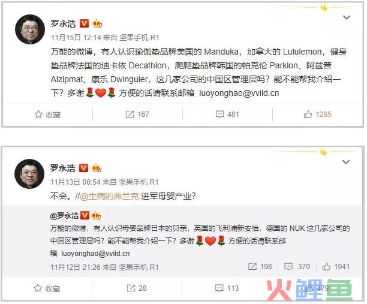Viewport: 367px width, 304px height.
Task: Expand the chevron menu on the second post
Action: (346, 162)
